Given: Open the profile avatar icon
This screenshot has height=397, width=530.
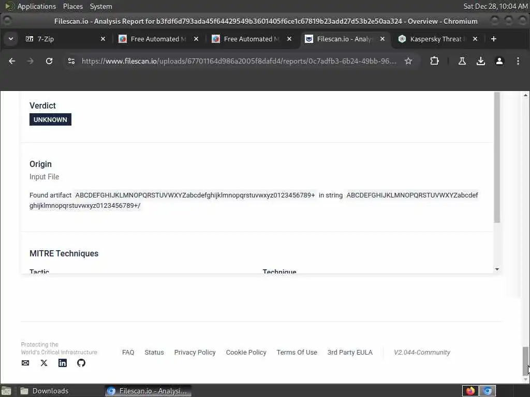Looking at the screenshot, I should (499, 61).
